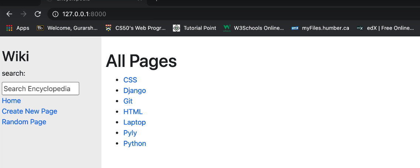Open the myFiles.humber.ca bookmark

click(x=320, y=28)
